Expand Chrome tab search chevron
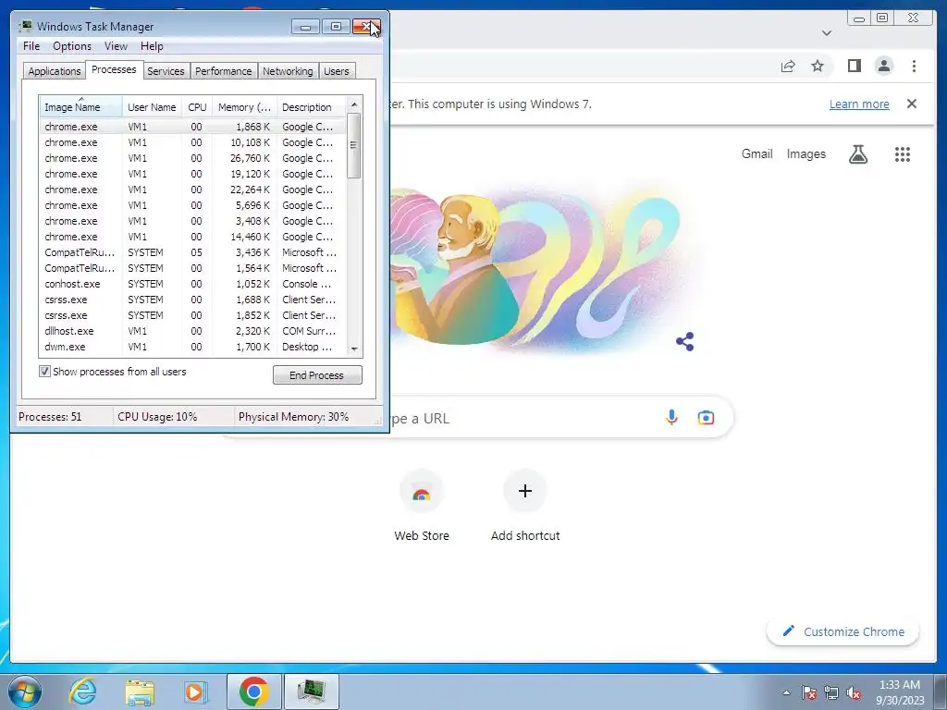947x710 pixels. (827, 33)
